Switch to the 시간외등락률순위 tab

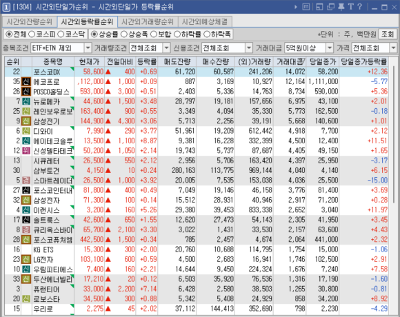tap(87, 22)
